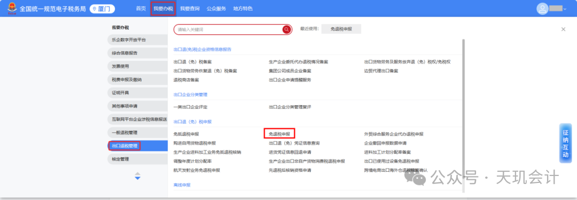Select 出口退税管理 in sidebar
The image size is (577, 200).
pos(138,146)
